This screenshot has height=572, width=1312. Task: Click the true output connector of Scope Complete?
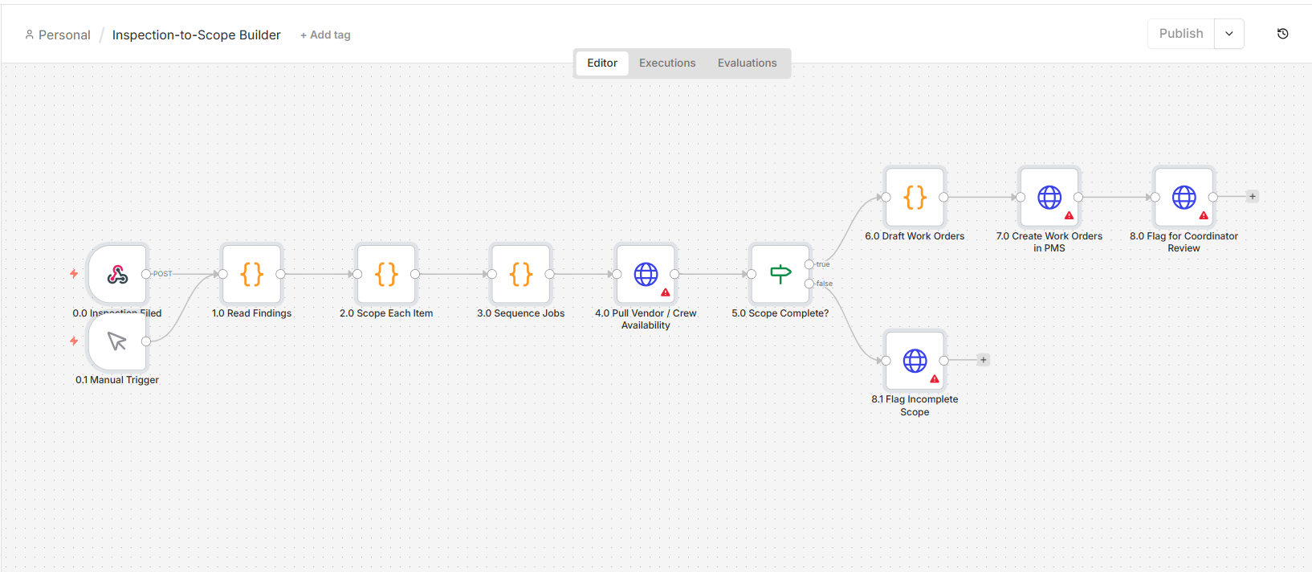point(809,264)
